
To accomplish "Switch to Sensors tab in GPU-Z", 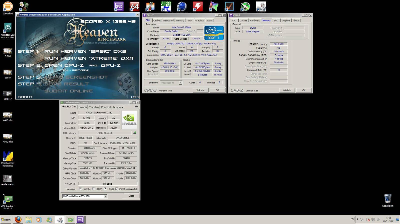I will 83,107.
